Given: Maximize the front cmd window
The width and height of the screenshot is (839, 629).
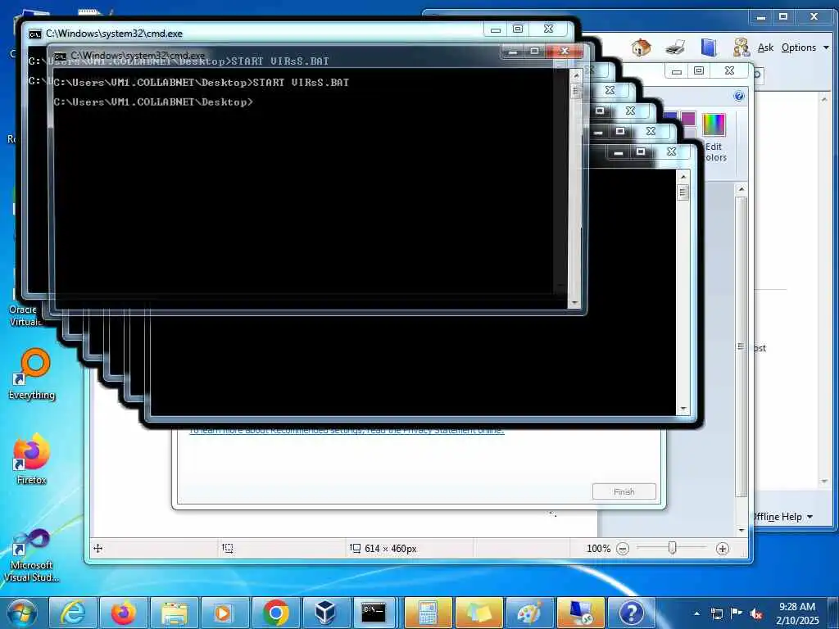Looking at the screenshot, I should 534,52.
